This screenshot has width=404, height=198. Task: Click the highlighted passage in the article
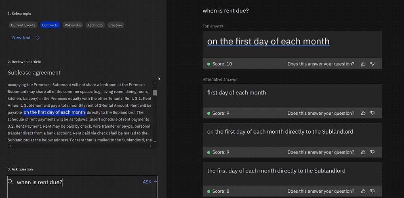pyautogui.click(x=55, y=112)
